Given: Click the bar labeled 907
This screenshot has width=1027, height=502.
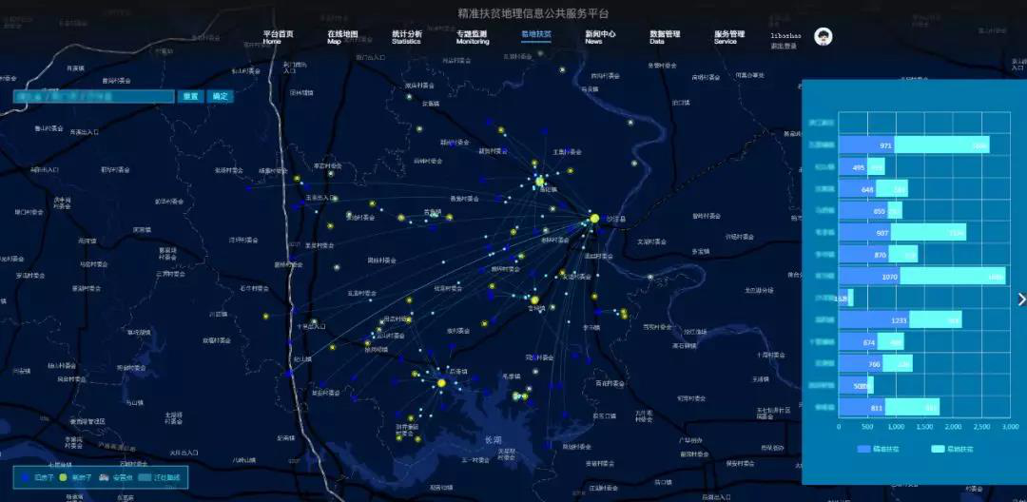Looking at the screenshot, I should click(x=864, y=232).
